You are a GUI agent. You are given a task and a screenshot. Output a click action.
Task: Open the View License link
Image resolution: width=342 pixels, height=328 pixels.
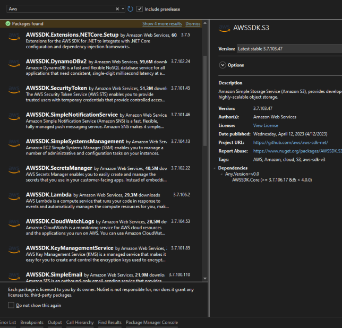266,125
